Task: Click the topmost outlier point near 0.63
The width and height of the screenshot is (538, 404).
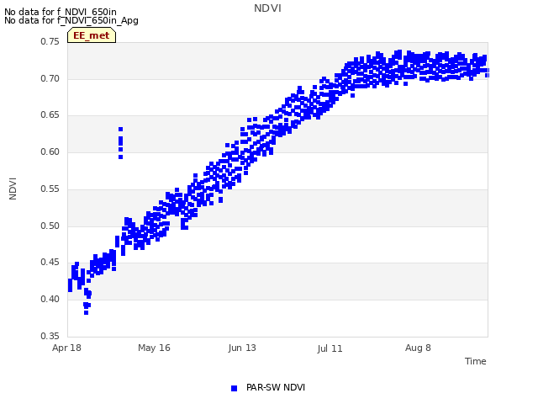Action: click(x=121, y=129)
